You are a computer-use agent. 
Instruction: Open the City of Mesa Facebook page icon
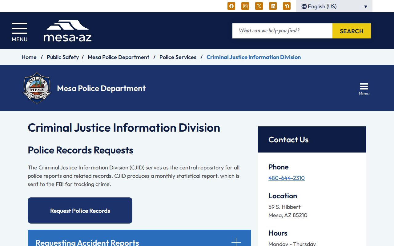pyautogui.click(x=231, y=6)
